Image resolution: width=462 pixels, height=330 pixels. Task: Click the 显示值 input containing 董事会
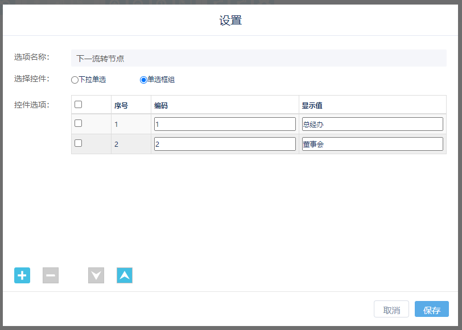point(372,144)
